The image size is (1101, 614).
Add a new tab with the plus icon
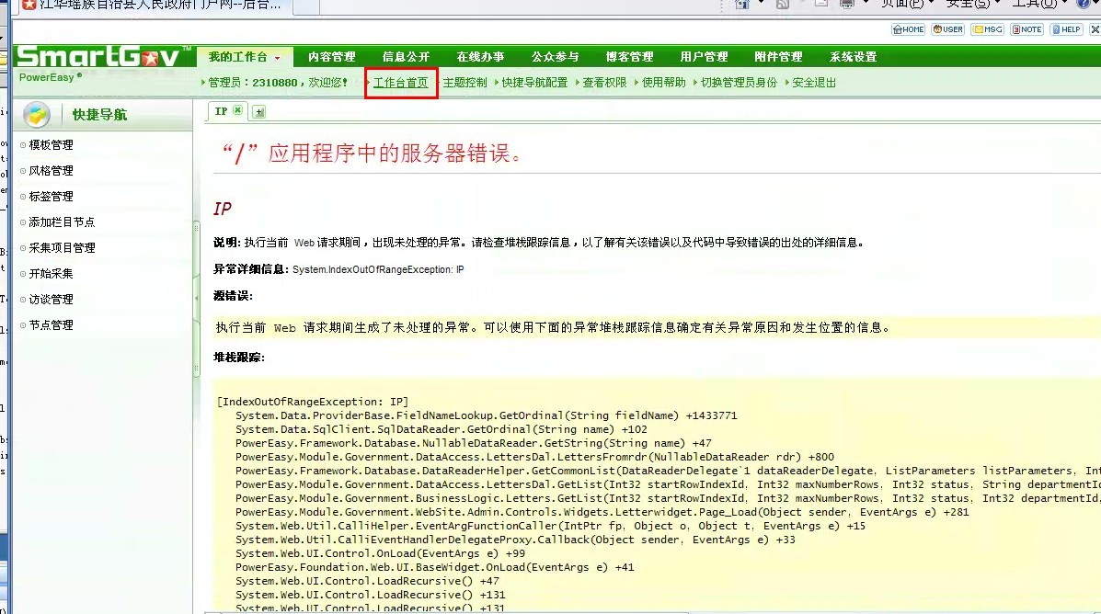tap(259, 111)
